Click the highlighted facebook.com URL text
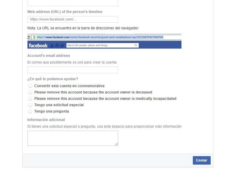Screen dimensions: 233x177 tap(100, 37)
